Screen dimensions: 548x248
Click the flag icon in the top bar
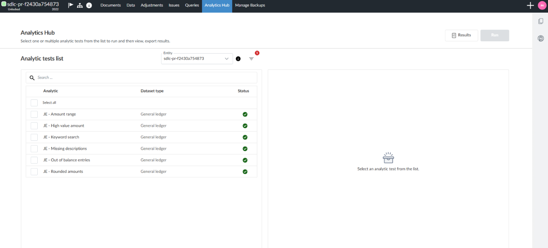tap(71, 6)
